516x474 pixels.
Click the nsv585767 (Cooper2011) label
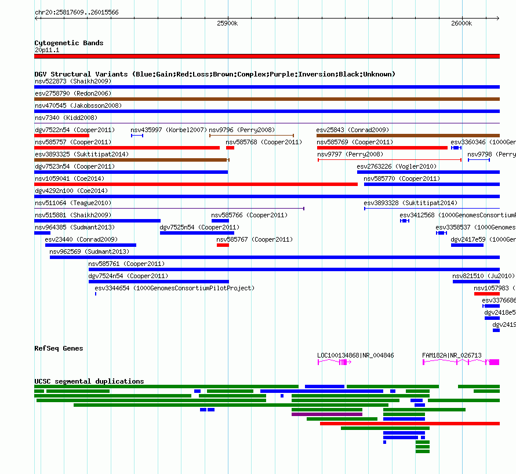[x=255, y=239]
